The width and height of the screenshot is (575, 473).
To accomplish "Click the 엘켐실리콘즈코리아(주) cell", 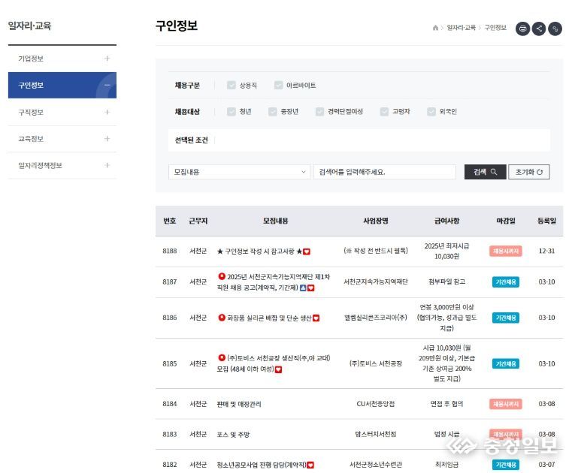I will coord(376,318).
